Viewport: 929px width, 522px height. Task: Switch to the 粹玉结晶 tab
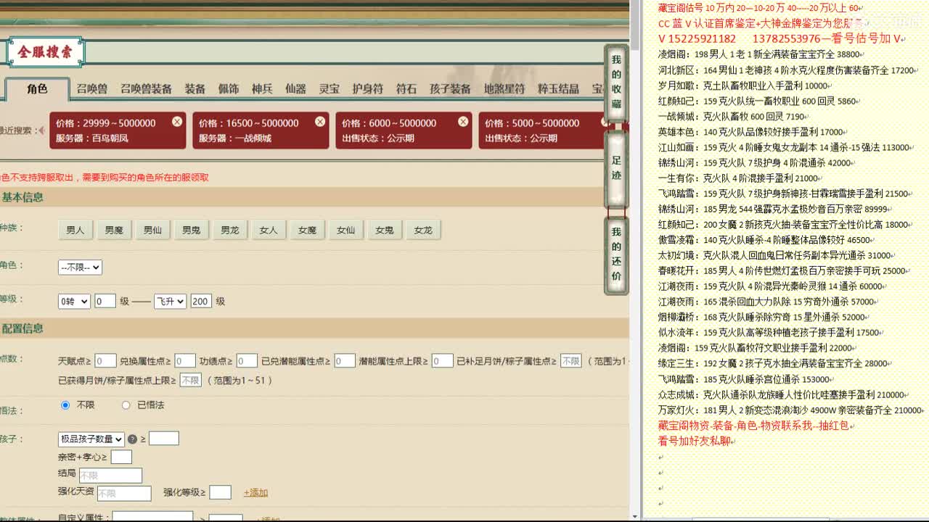coord(558,88)
